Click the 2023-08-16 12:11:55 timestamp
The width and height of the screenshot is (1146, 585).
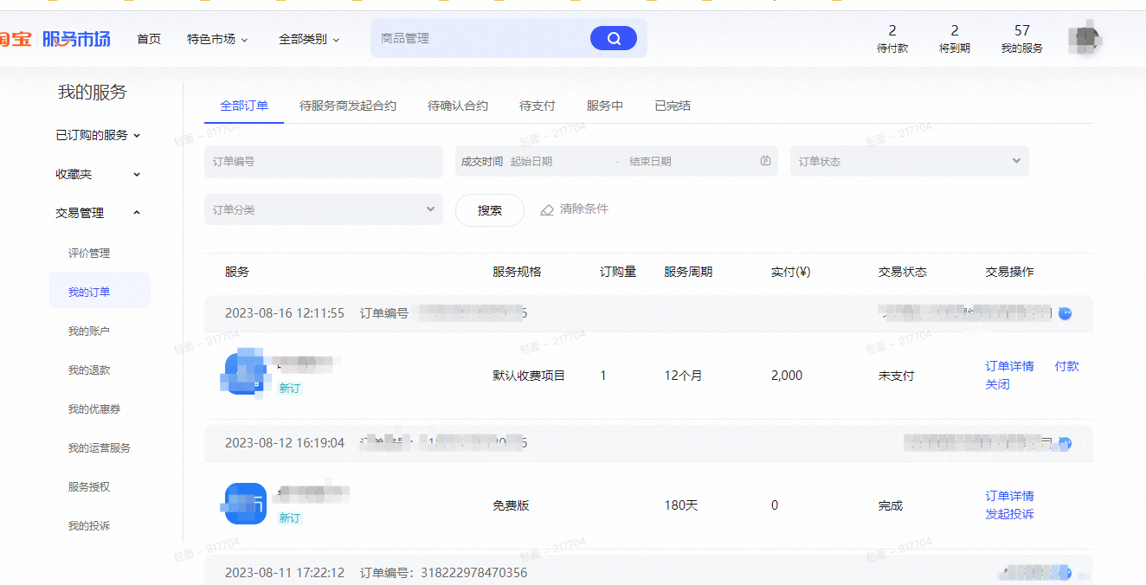click(x=285, y=313)
